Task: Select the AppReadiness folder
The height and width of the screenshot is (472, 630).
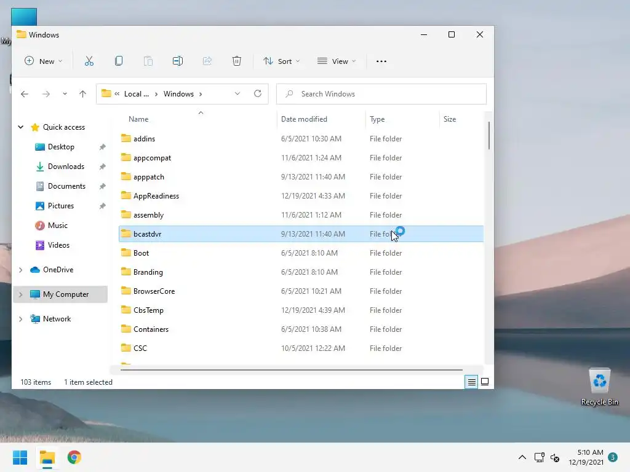Action: coord(301,196)
